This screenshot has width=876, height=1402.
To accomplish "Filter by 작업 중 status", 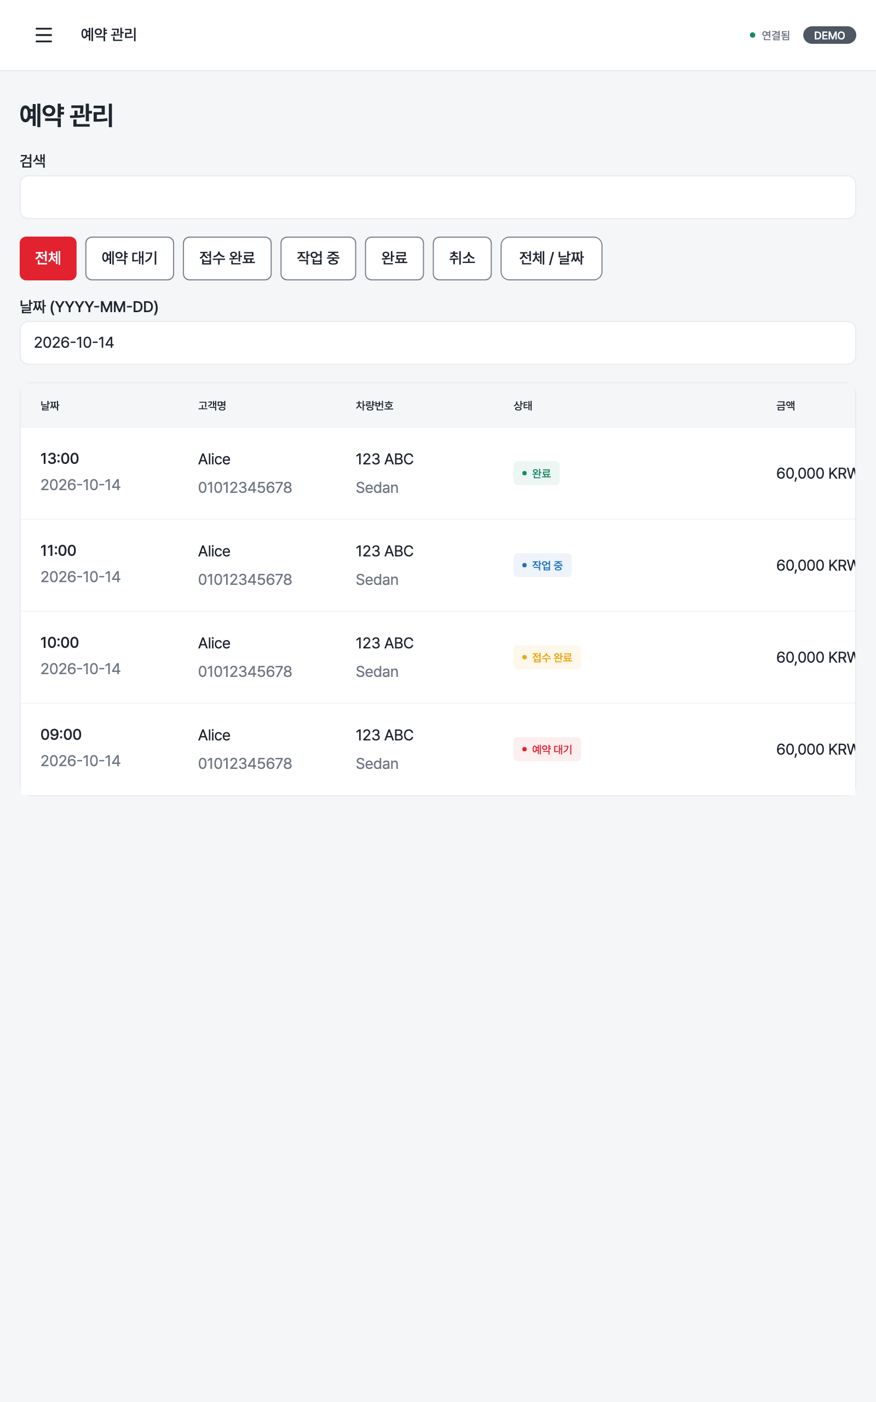I will tap(318, 258).
